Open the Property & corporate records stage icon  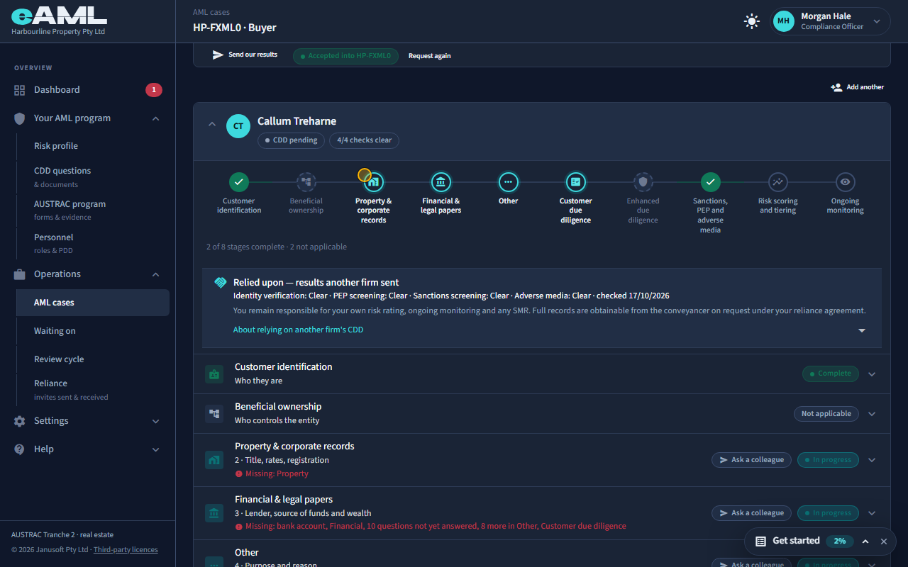(x=374, y=182)
